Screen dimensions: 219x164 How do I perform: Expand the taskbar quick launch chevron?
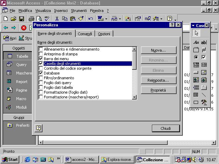coord(59,158)
